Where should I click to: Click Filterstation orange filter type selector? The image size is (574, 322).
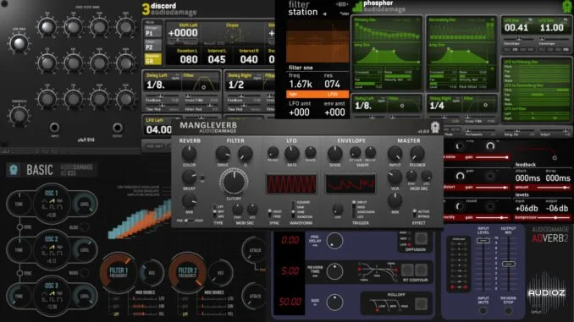pyautogui.click(x=317, y=95)
